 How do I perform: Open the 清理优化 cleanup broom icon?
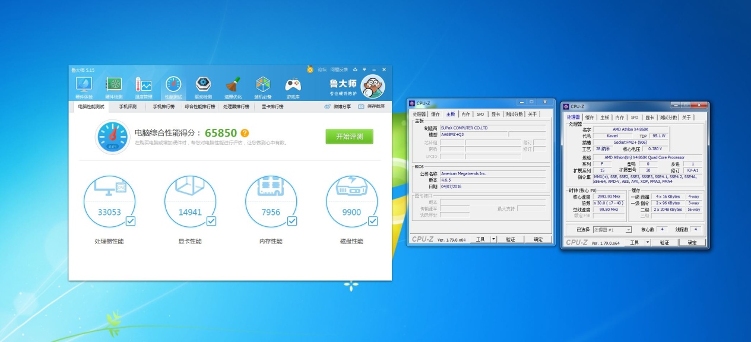click(x=233, y=88)
